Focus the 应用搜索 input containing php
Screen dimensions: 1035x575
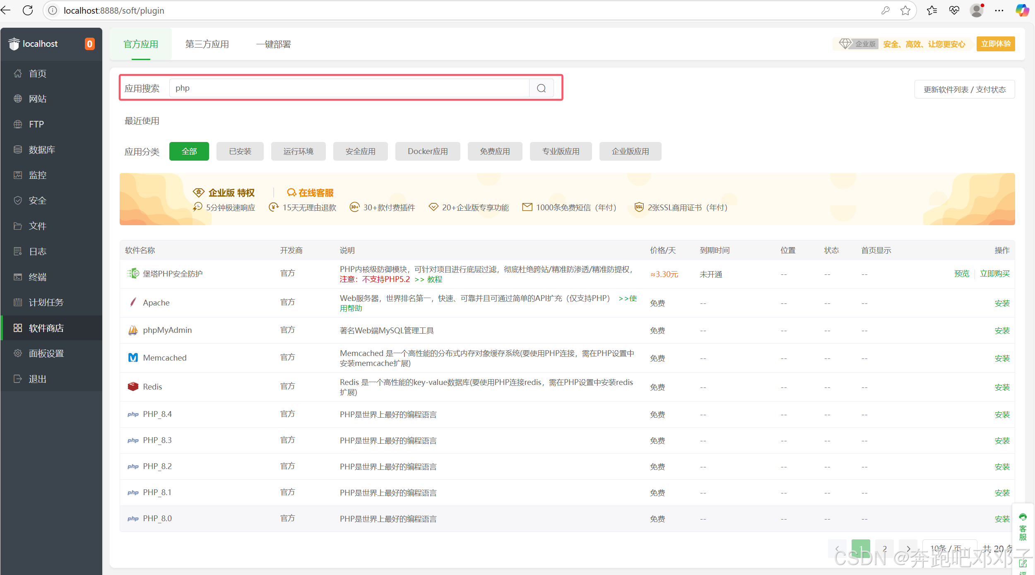tap(349, 88)
